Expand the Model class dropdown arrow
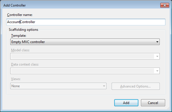172x112 pixels. [x=157, y=57]
